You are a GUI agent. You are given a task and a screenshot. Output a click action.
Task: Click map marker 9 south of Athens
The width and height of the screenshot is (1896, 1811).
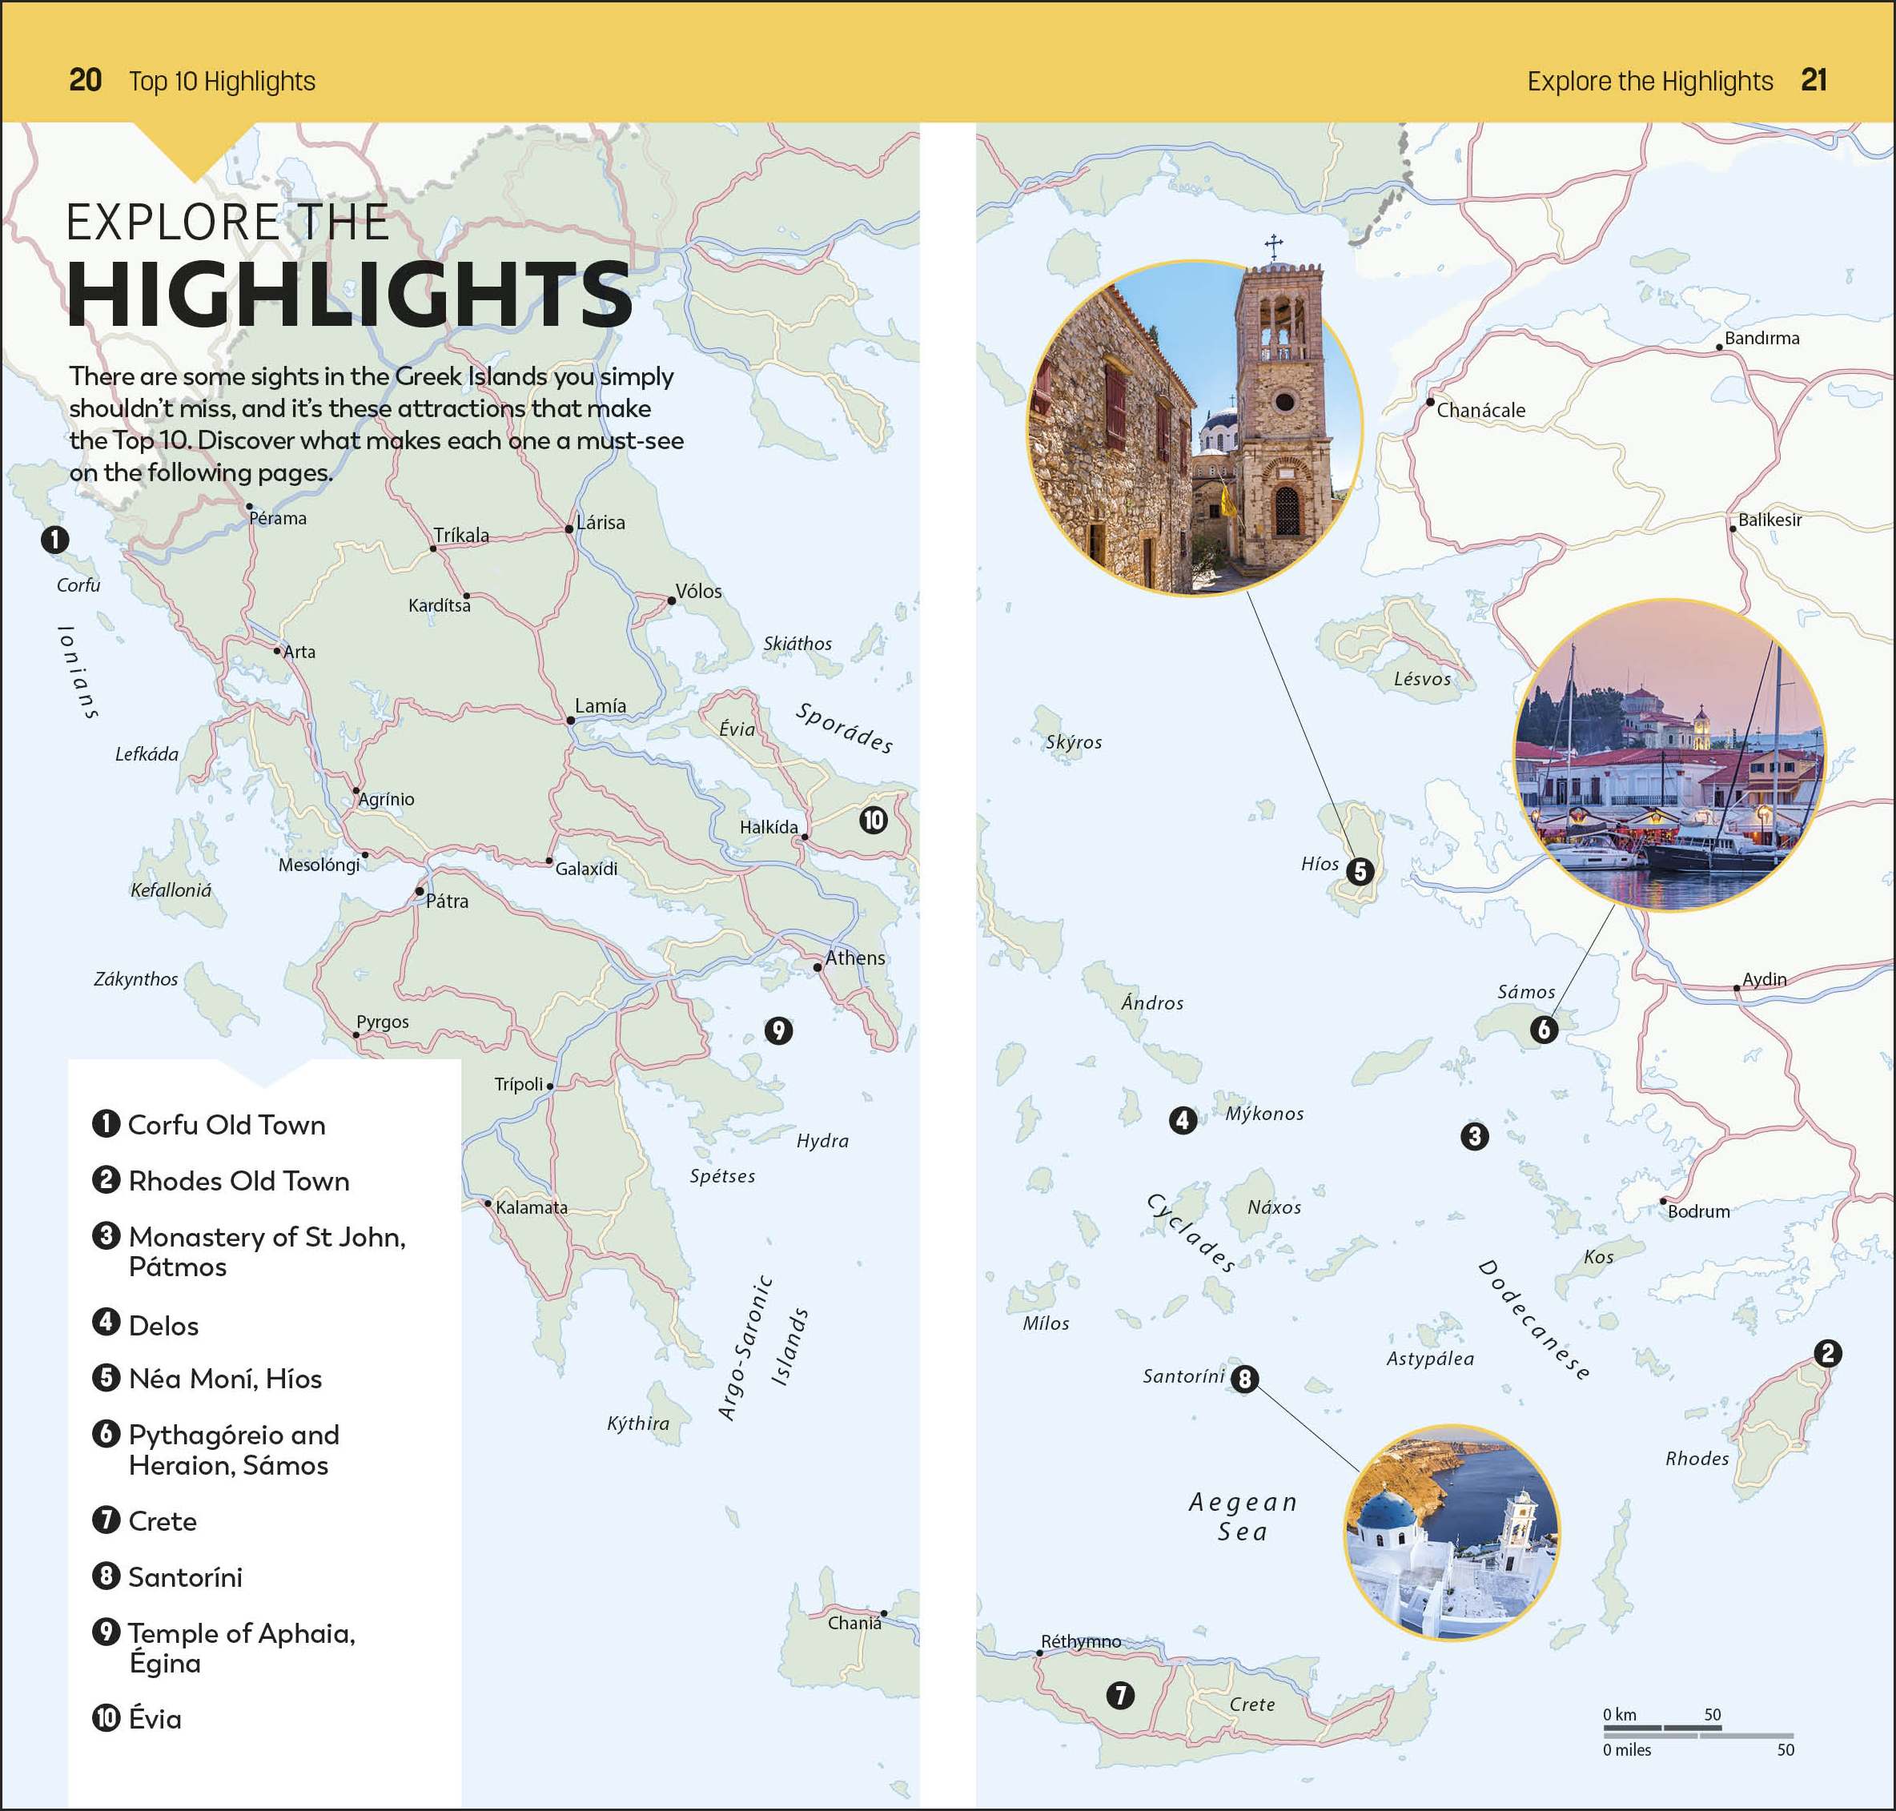tap(779, 1031)
